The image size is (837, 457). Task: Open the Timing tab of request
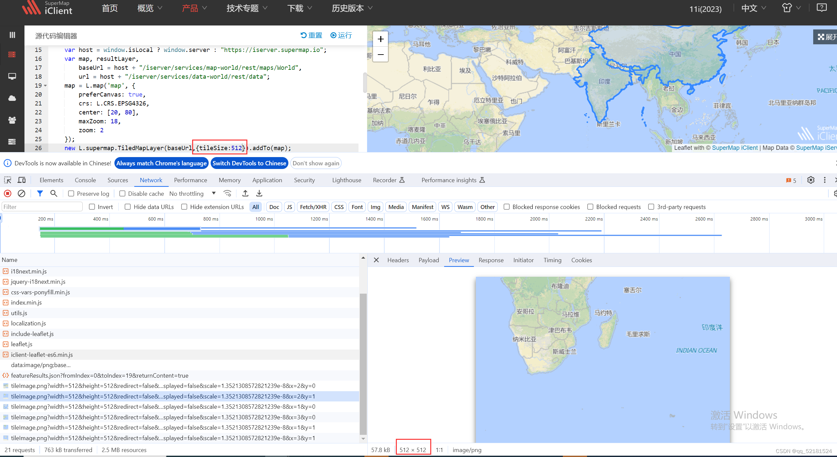pos(553,260)
